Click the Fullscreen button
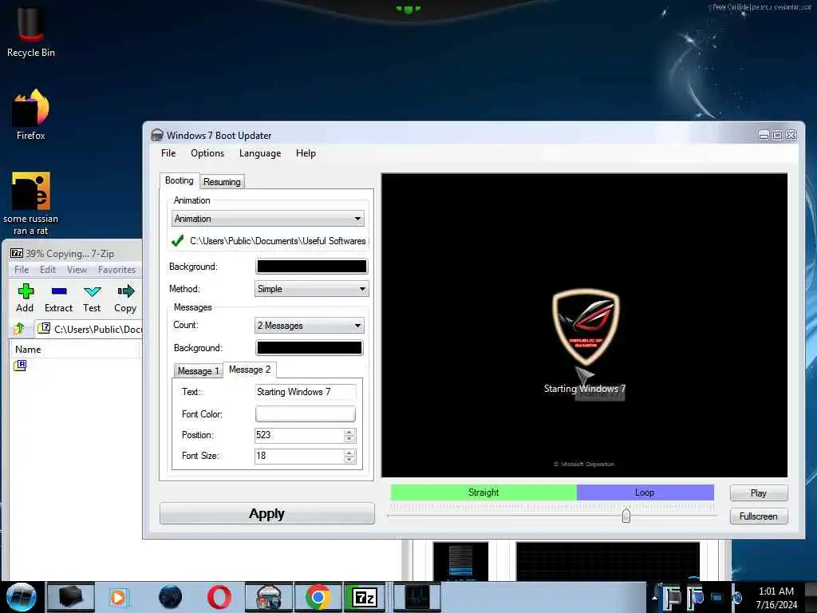Viewport: 817px width, 613px height. (759, 516)
